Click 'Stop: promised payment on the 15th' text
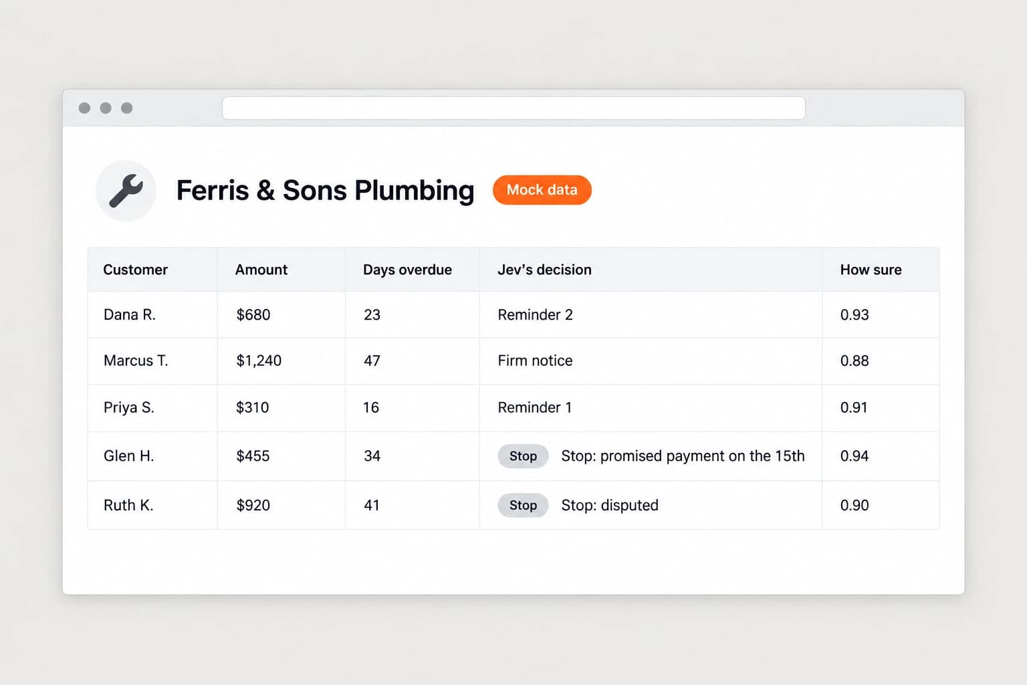Viewport: 1027px width, 685px height. tap(683, 456)
